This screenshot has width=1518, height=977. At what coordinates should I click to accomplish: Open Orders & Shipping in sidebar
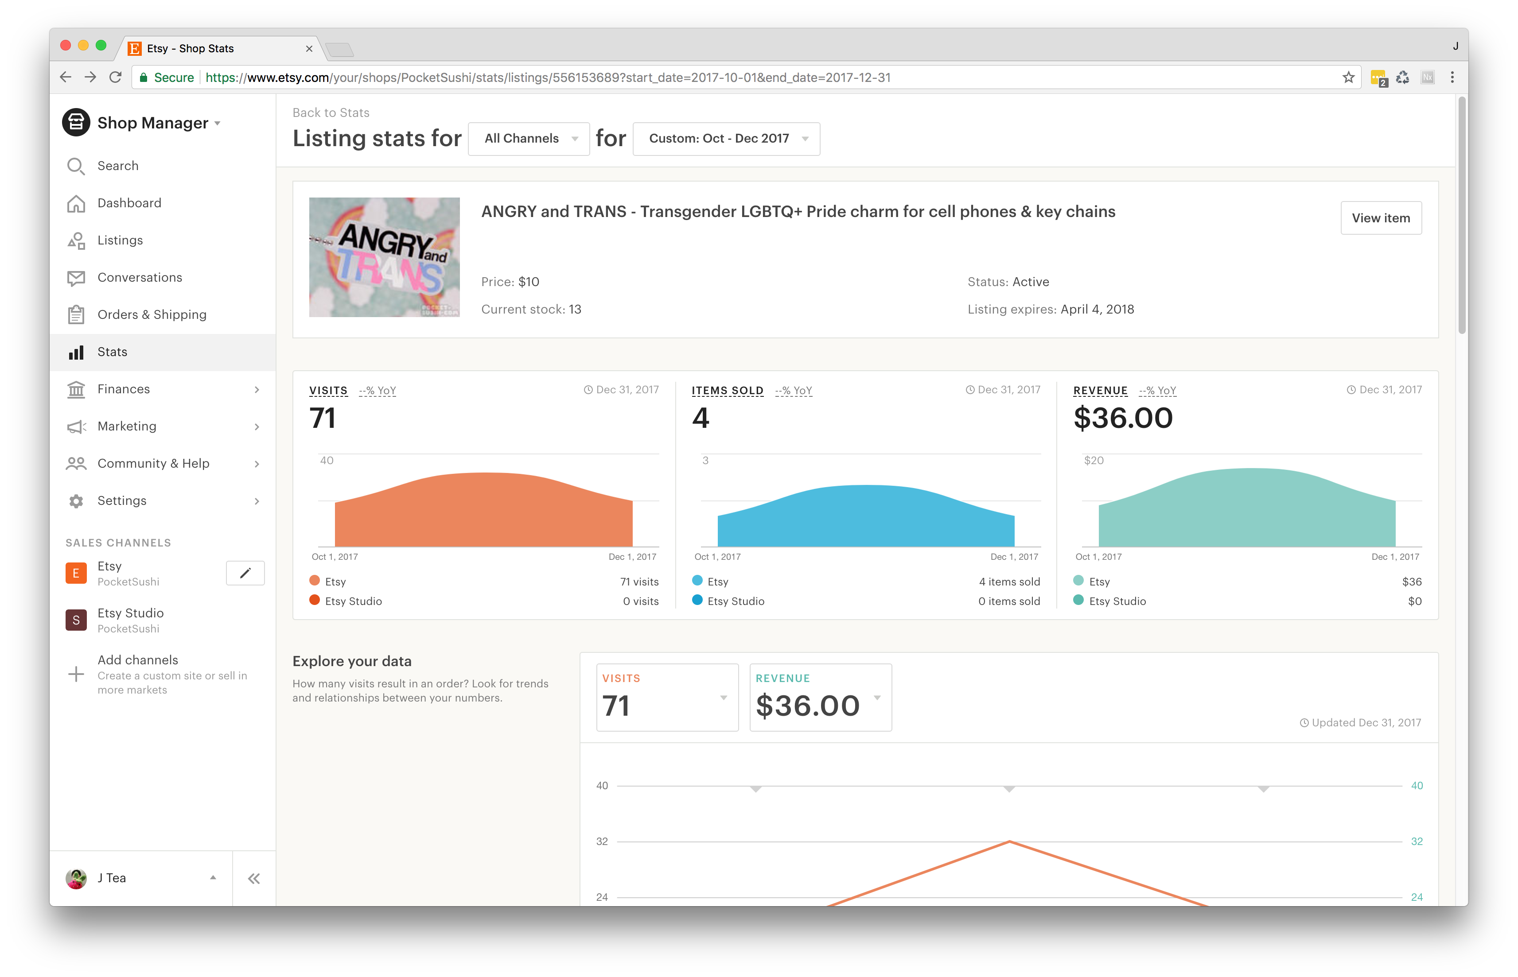coord(163,315)
